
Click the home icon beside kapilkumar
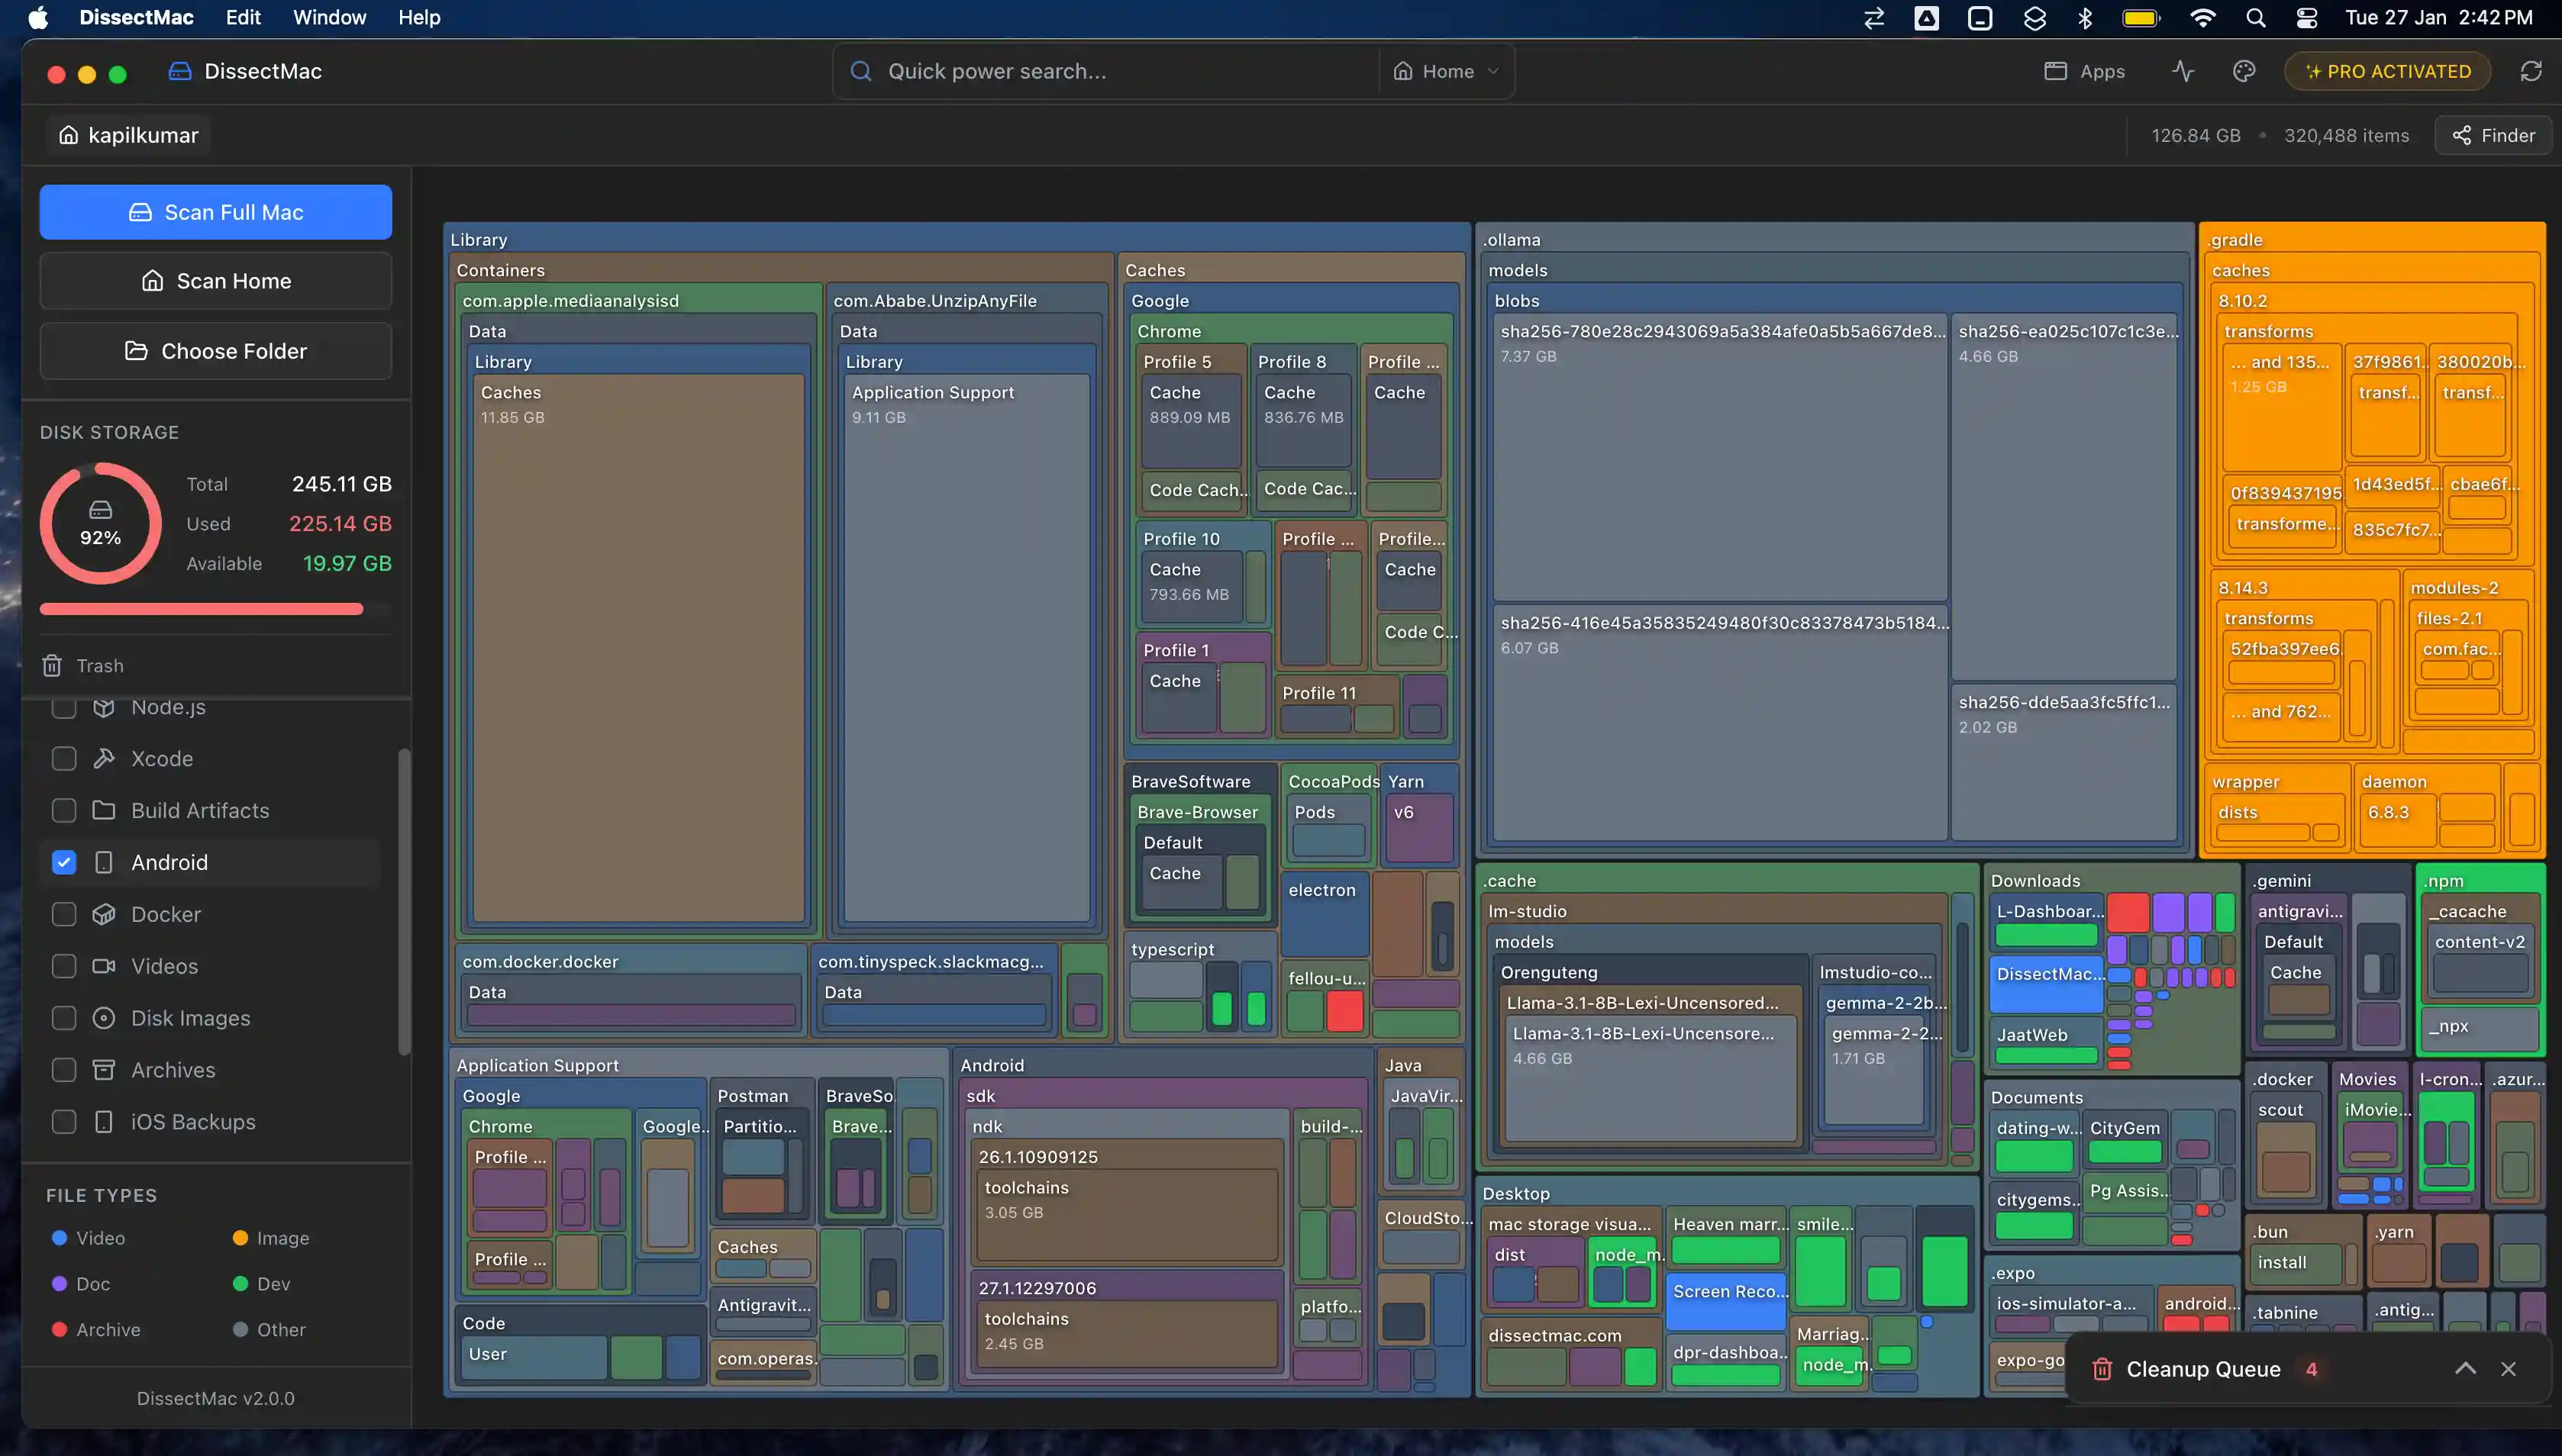pos(68,135)
